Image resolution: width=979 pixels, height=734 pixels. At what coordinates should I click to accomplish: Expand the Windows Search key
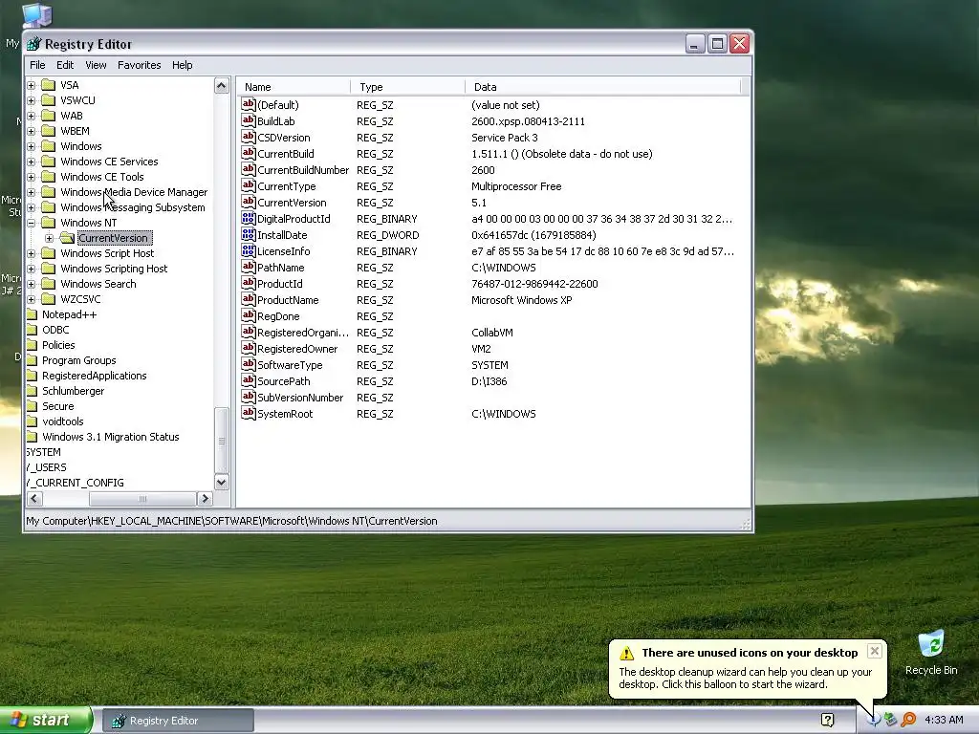[x=32, y=284]
